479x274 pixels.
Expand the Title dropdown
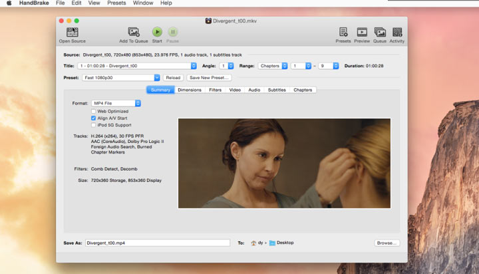tap(137, 66)
